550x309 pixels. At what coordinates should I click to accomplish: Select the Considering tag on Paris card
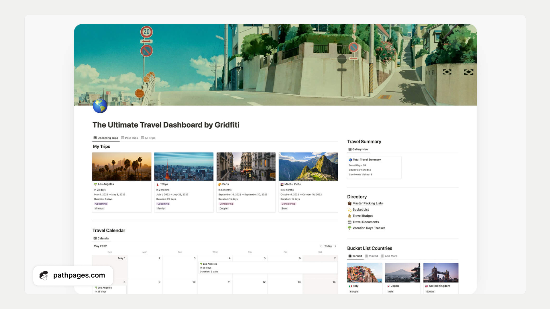[226, 204]
